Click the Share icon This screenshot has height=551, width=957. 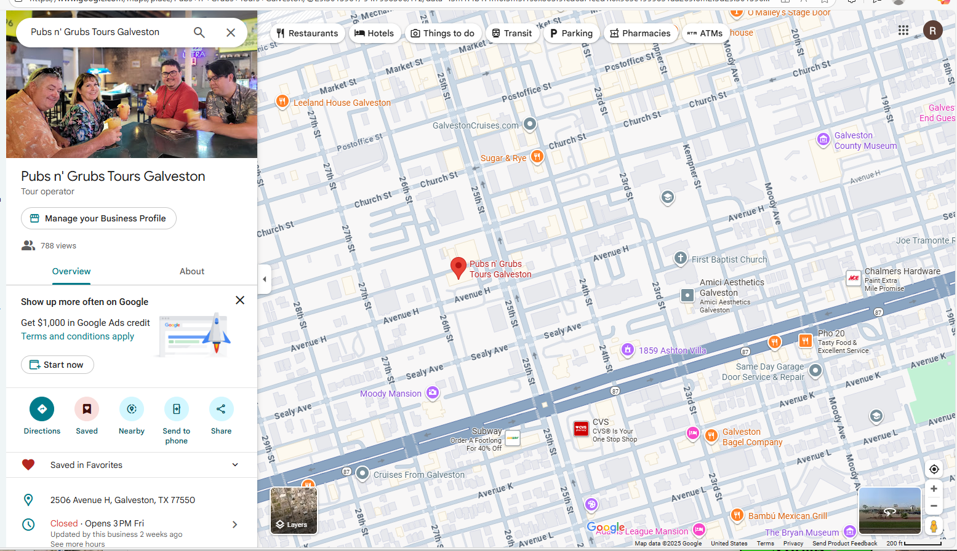point(222,409)
